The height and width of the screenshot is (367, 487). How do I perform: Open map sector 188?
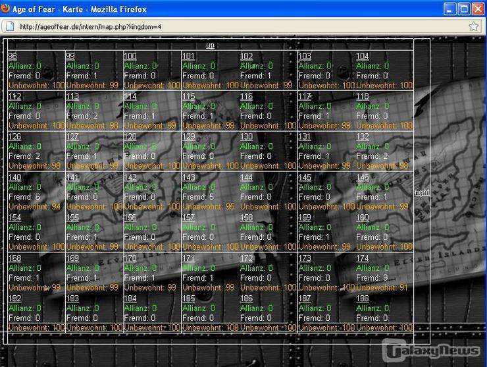(x=363, y=298)
